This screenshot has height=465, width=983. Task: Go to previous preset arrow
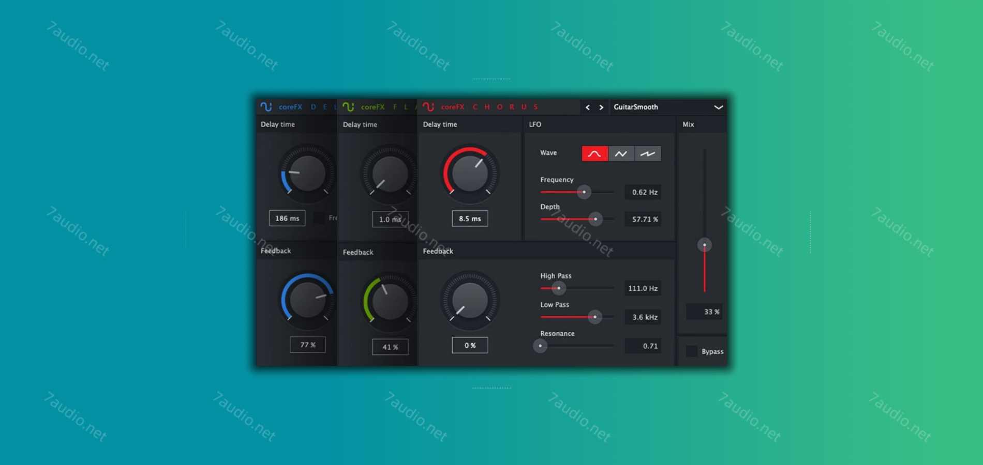(x=587, y=107)
